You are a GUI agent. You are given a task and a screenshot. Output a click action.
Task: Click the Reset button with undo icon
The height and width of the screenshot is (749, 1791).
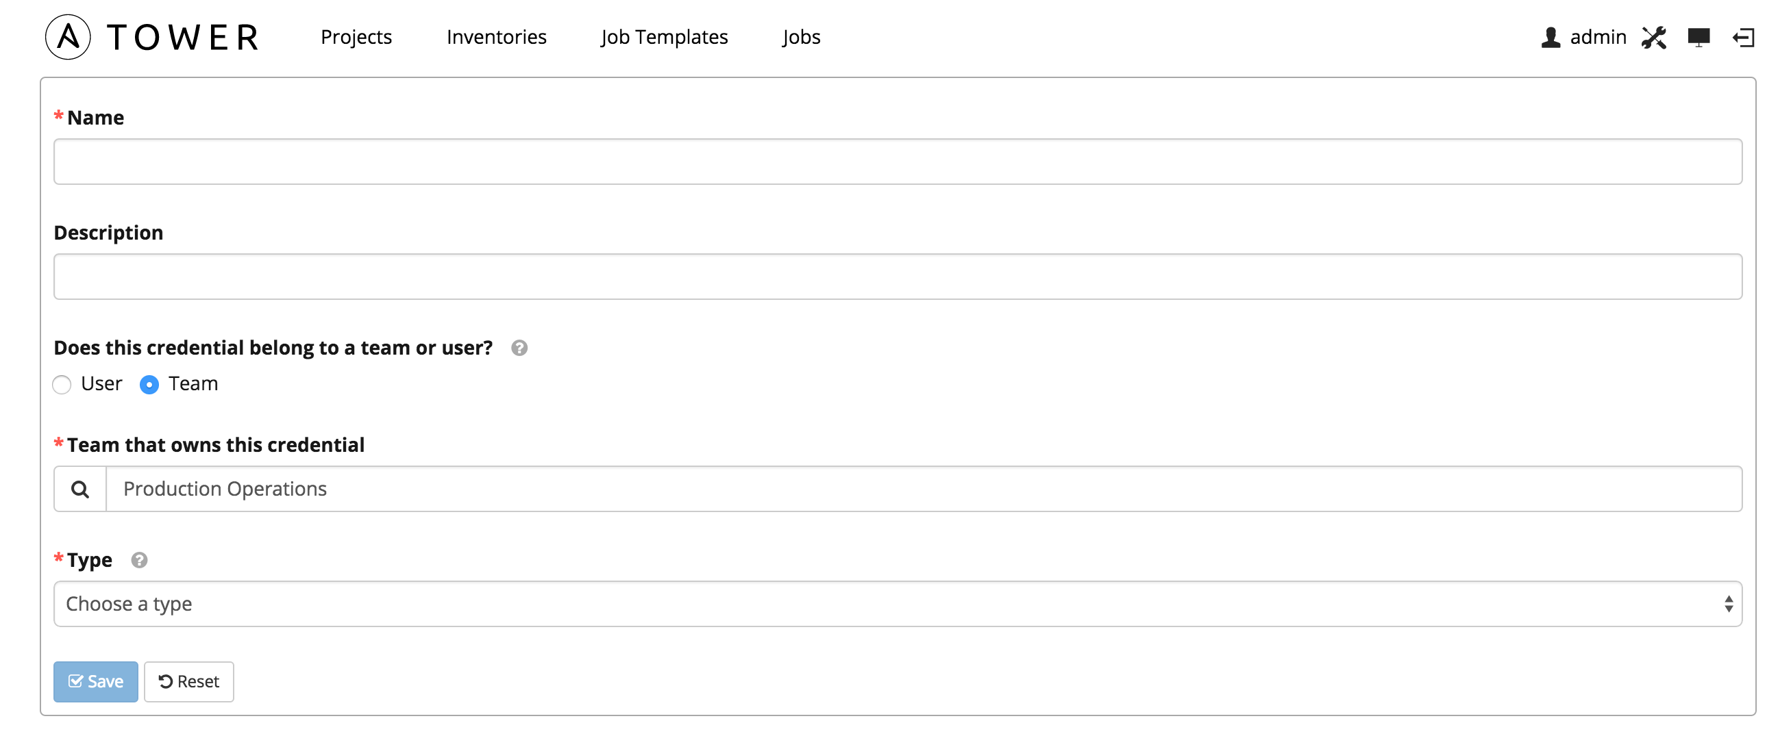[187, 681]
